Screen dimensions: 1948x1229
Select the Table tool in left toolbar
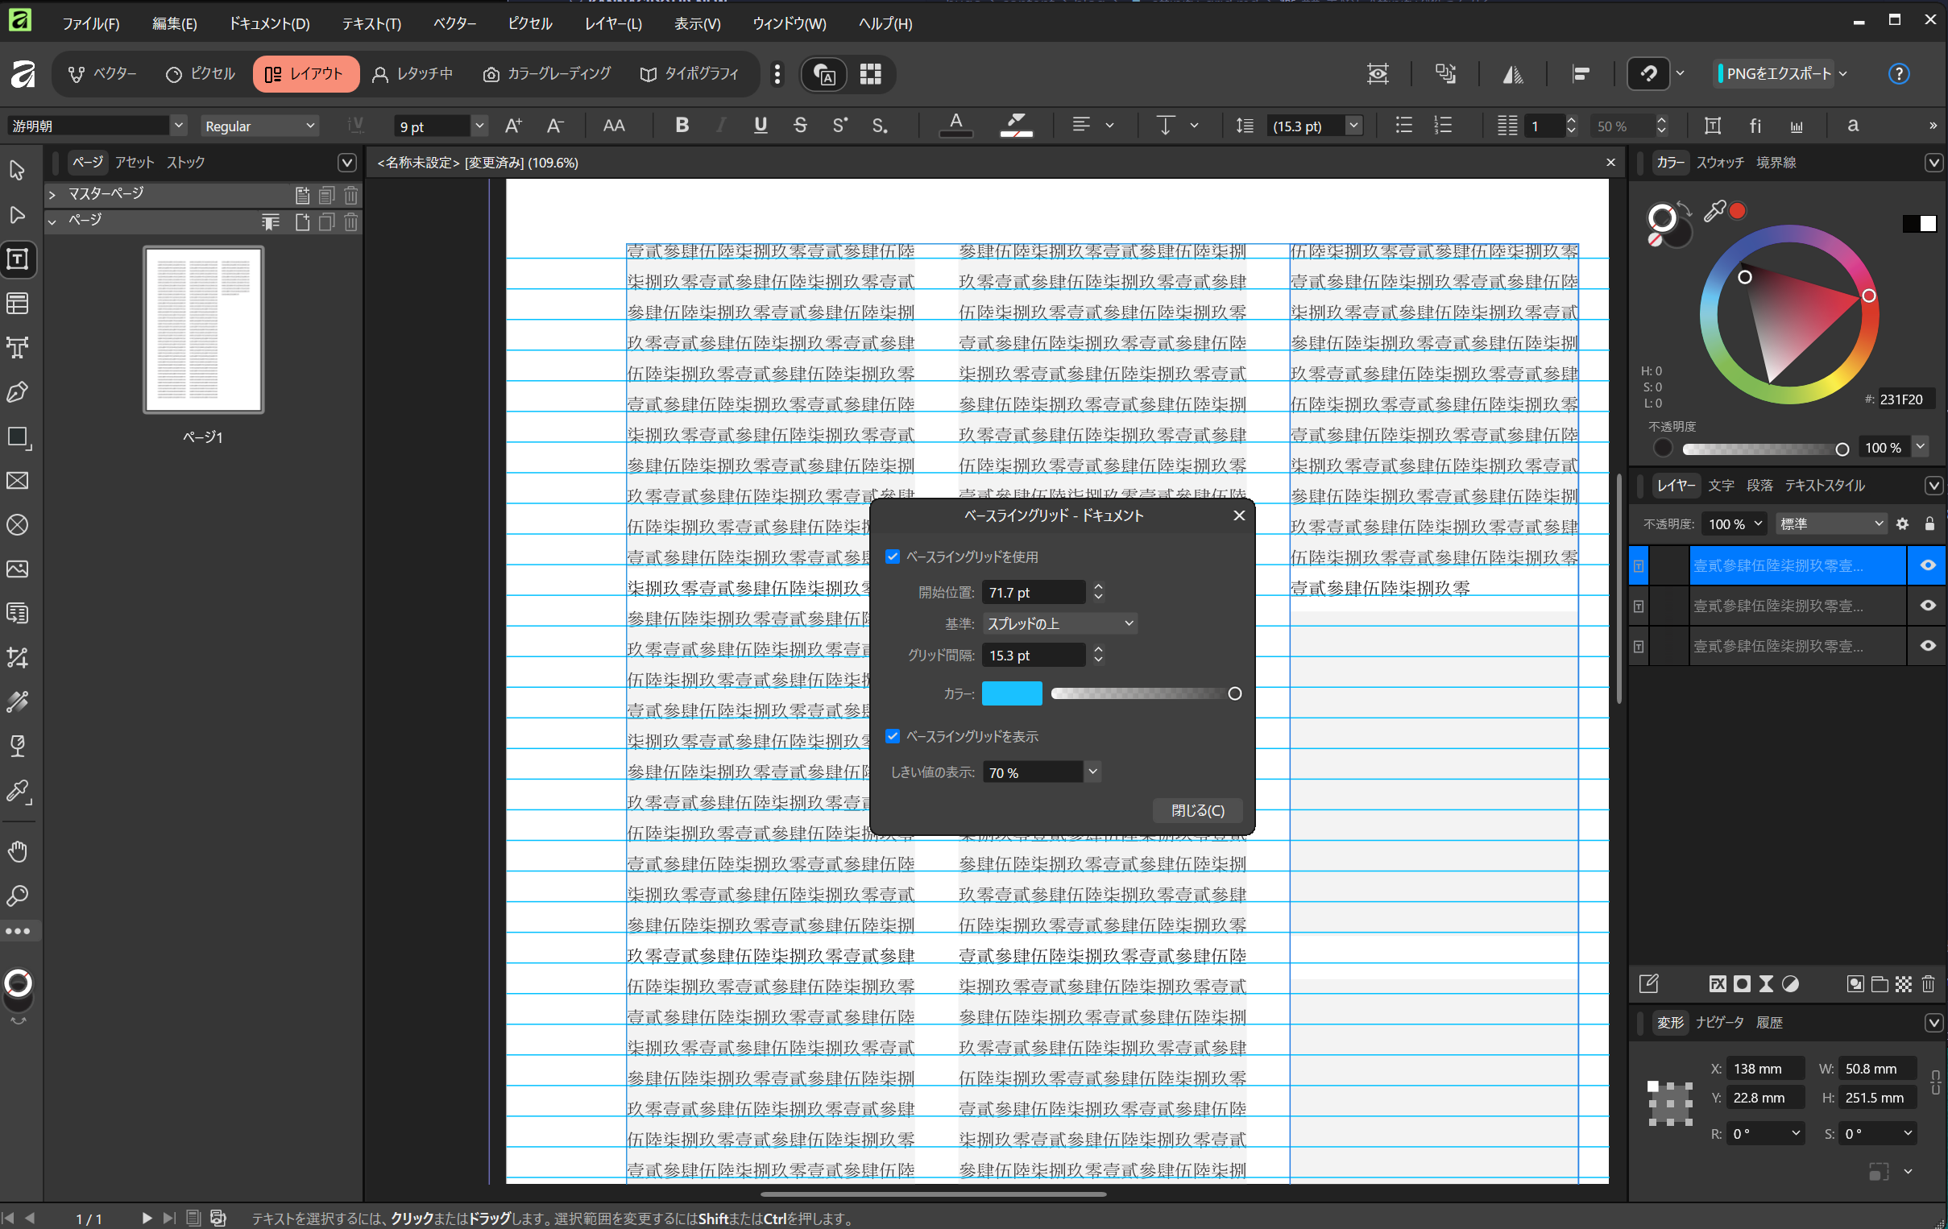point(18,304)
